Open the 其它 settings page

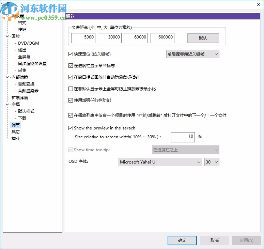point(16,132)
